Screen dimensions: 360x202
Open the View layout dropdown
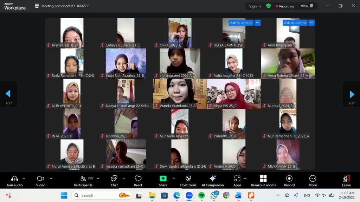tap(307, 6)
